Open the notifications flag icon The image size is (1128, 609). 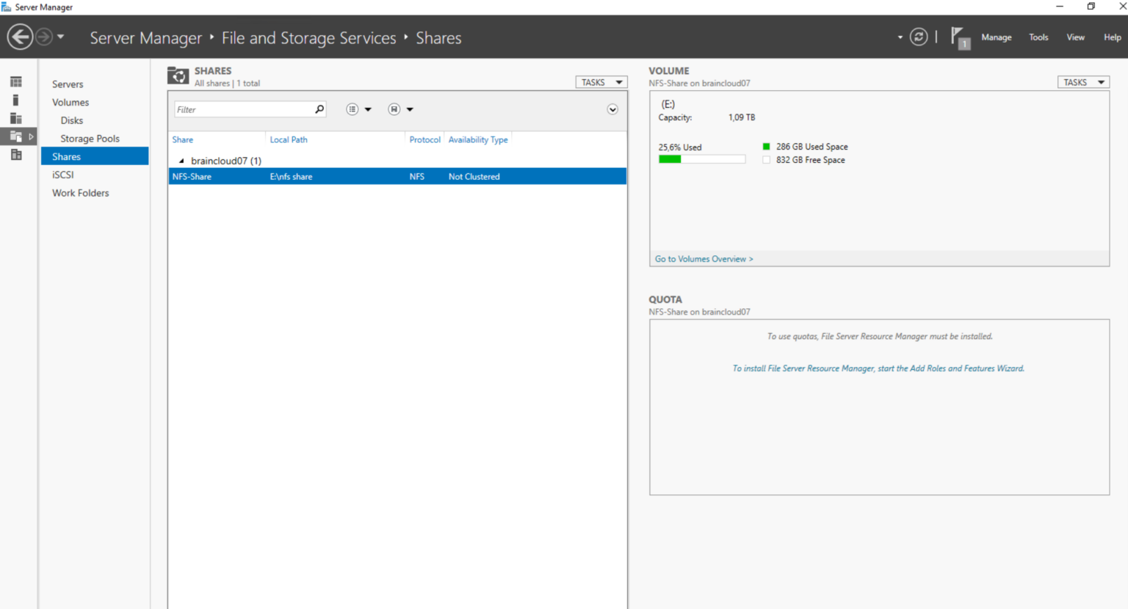click(959, 37)
